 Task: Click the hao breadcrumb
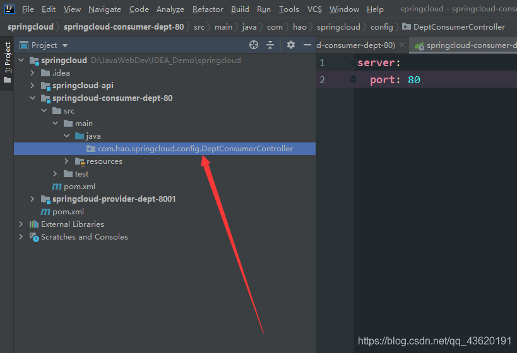(x=300, y=27)
